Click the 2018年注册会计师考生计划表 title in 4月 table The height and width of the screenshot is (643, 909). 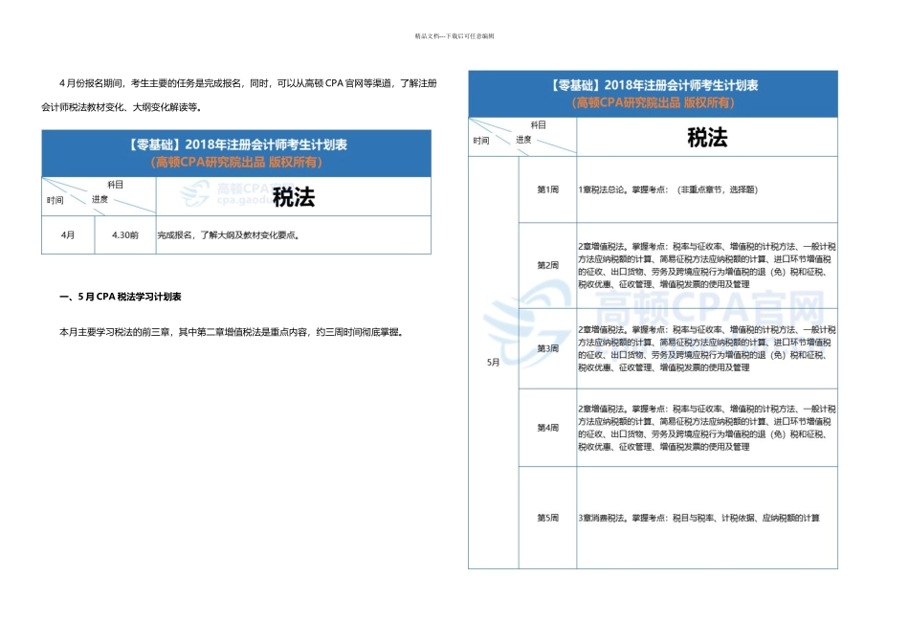coord(236,144)
